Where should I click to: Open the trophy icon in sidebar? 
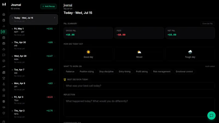tap(4, 78)
